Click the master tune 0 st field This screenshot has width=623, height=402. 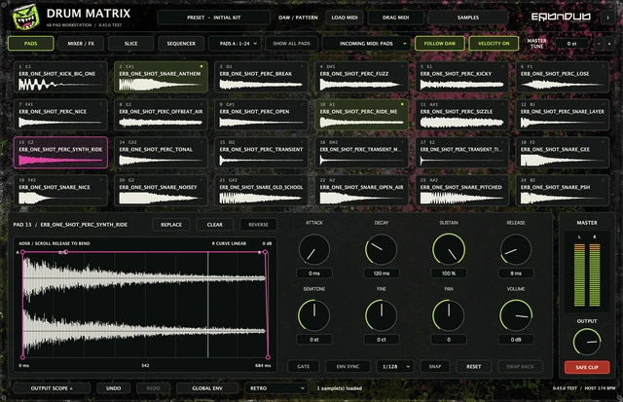(571, 44)
